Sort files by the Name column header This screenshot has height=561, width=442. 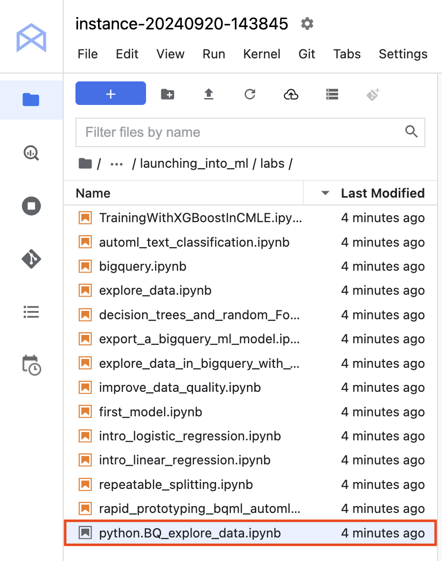tap(93, 193)
